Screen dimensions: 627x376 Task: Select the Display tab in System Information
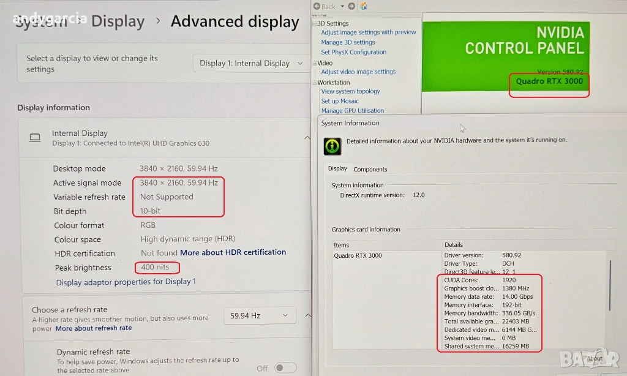tap(337, 169)
